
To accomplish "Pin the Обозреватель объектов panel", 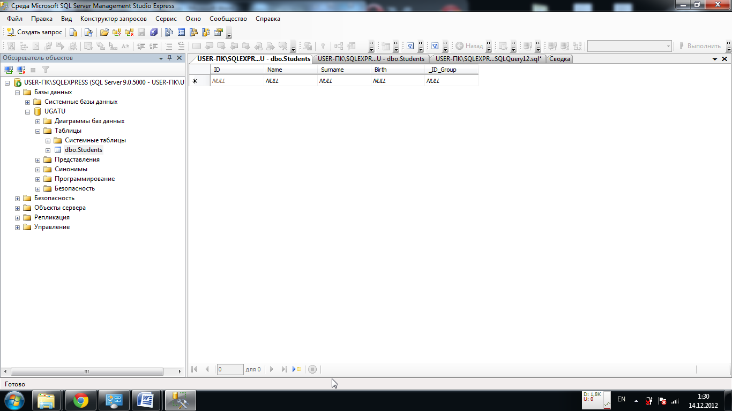I will click(x=170, y=58).
